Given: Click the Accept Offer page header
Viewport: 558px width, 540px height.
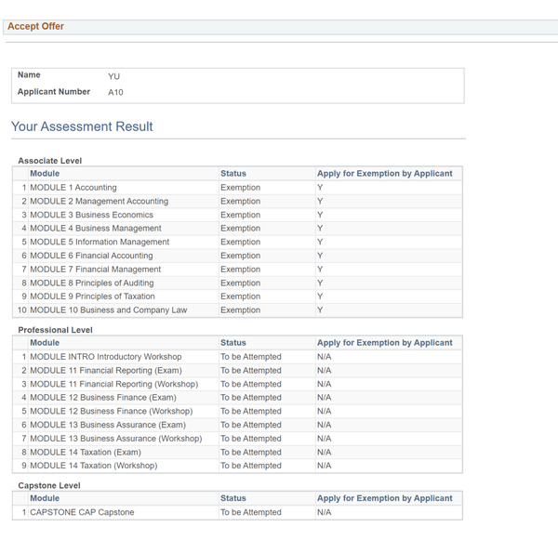Looking at the screenshot, I should pyautogui.click(x=36, y=26).
